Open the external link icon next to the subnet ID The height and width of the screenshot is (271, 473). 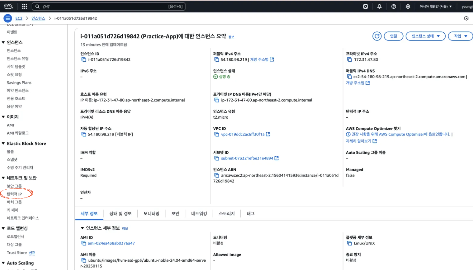(x=276, y=158)
